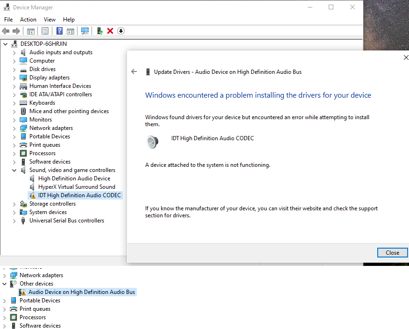Open the Action menu
The image size is (409, 329).
(x=28, y=20)
